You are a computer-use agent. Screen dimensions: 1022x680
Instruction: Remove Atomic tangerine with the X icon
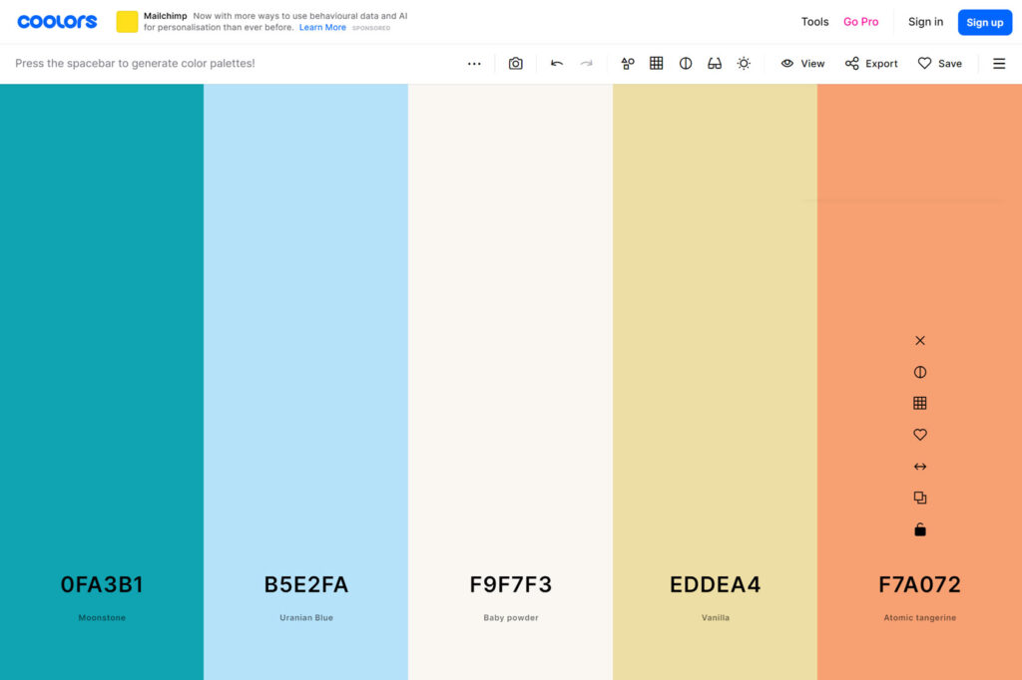(919, 340)
